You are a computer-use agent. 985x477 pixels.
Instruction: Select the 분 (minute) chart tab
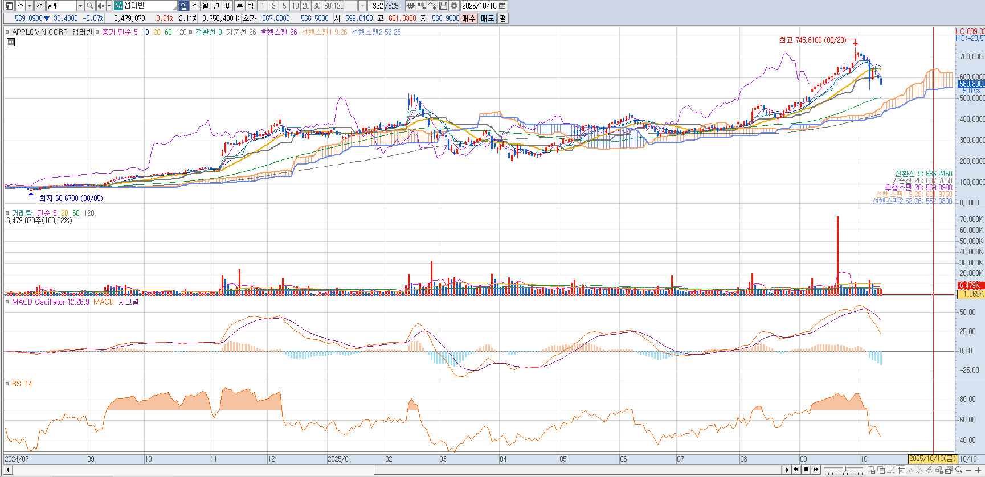[239, 6]
